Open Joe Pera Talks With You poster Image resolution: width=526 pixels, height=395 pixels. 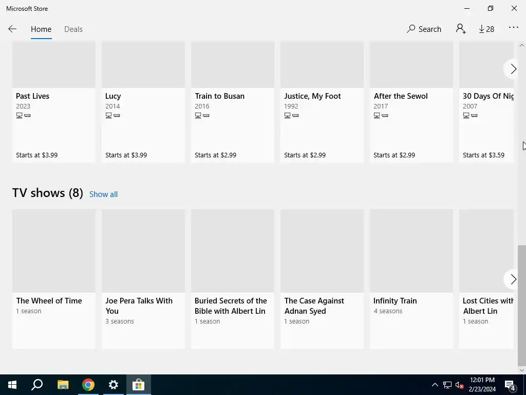point(143,251)
